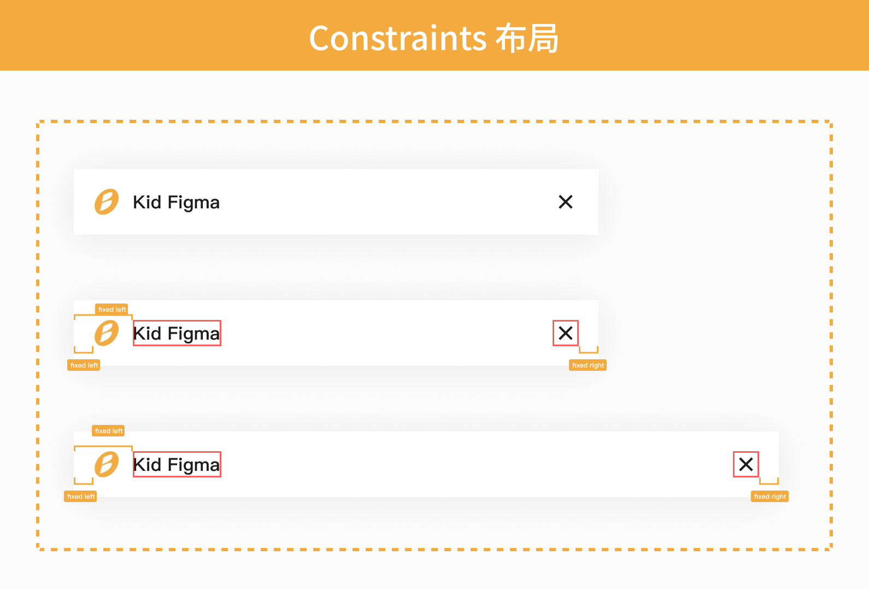Click the "fixed right" tag below the middle card
The width and height of the screenshot is (869, 589).
(x=588, y=365)
